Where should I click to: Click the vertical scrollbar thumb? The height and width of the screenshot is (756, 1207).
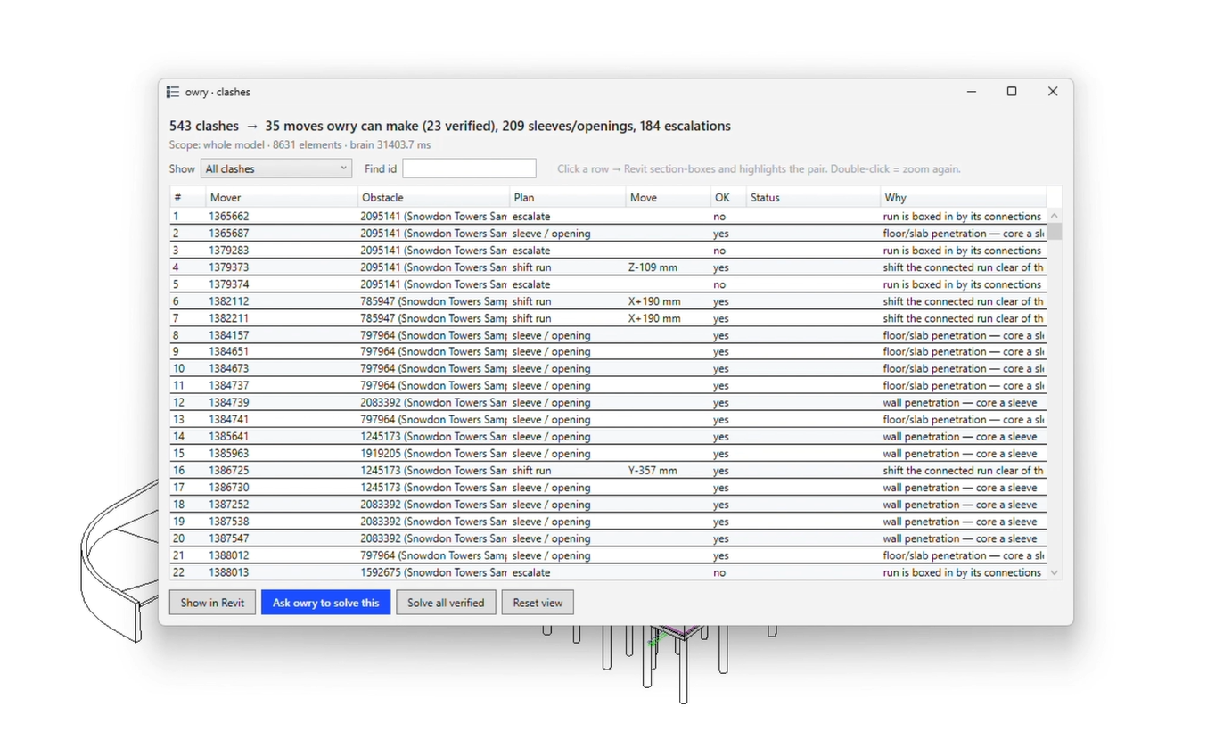(1055, 232)
